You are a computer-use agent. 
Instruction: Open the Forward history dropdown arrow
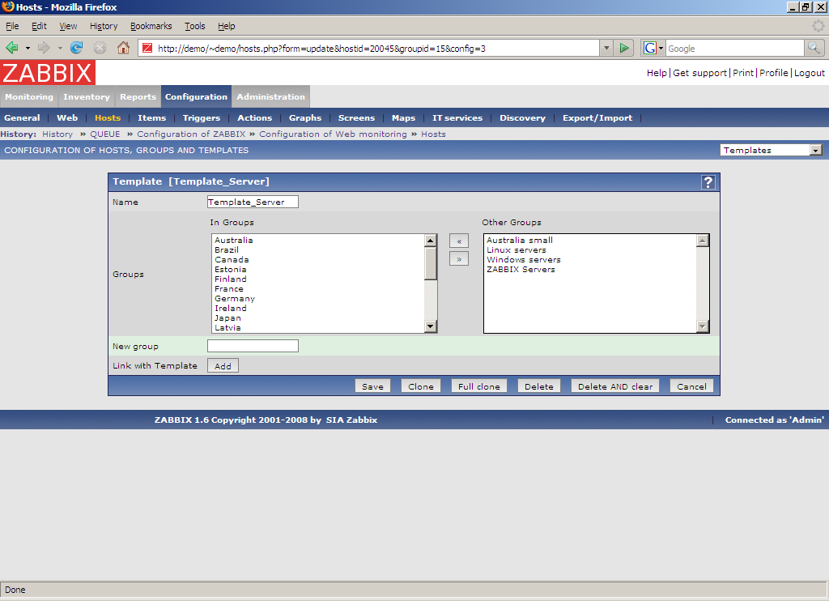click(60, 48)
